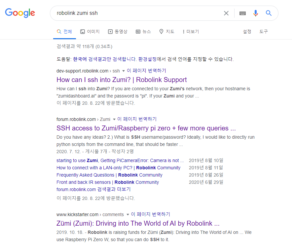Click the date '2019년 8월 11일'

point(206,168)
